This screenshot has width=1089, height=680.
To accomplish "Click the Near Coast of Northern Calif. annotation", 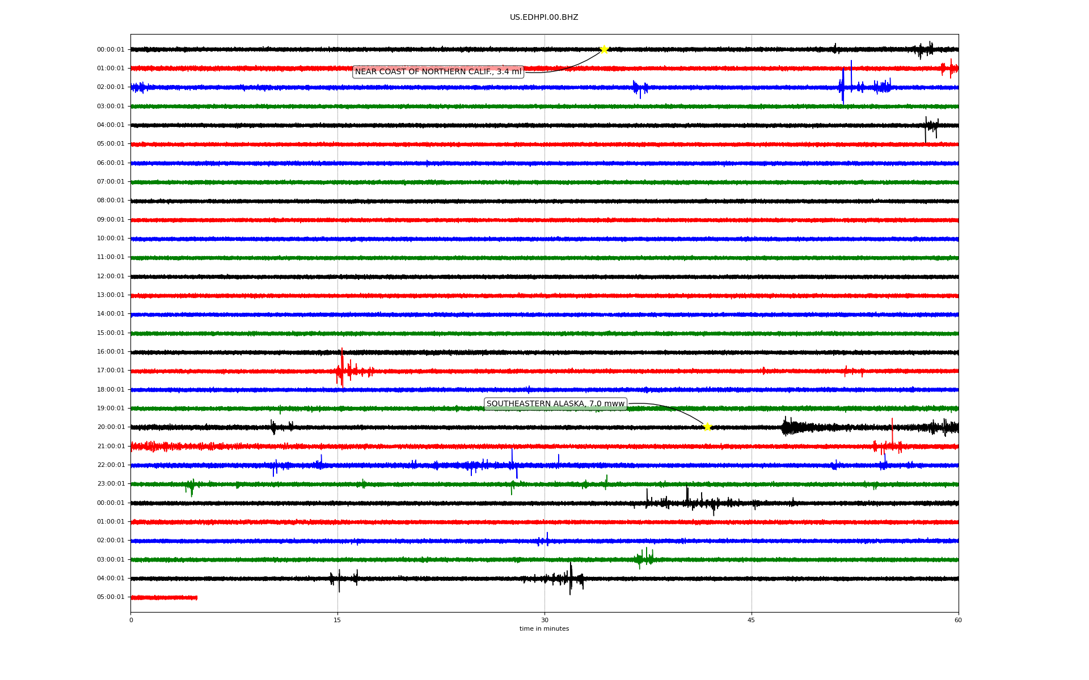I will (x=438, y=72).
